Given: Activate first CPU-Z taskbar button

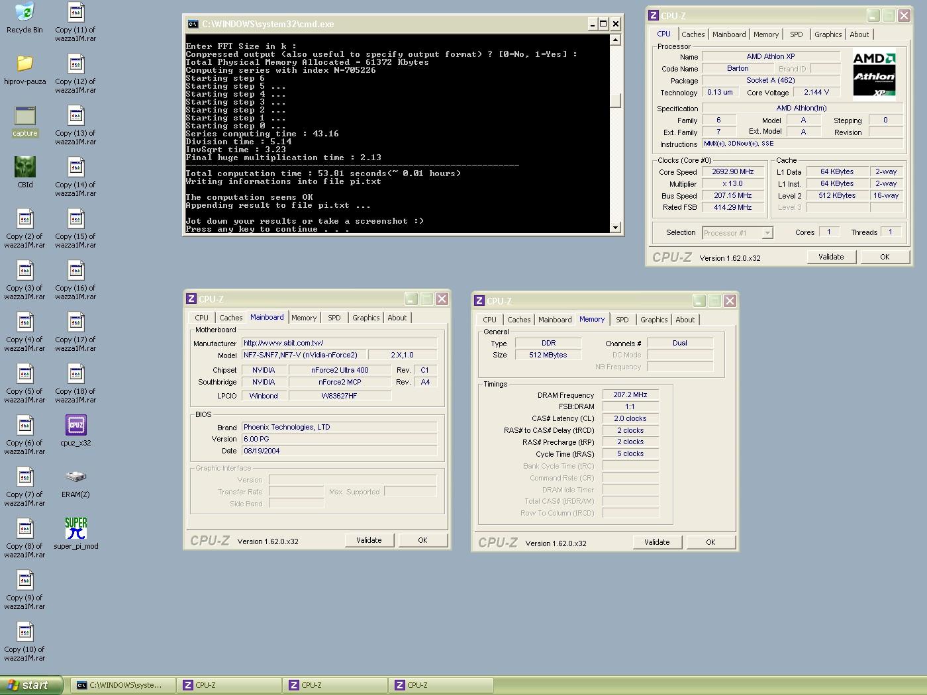Looking at the screenshot, I should [x=229, y=685].
